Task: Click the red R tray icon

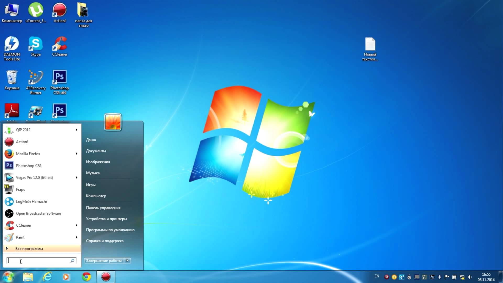Action: 386,277
